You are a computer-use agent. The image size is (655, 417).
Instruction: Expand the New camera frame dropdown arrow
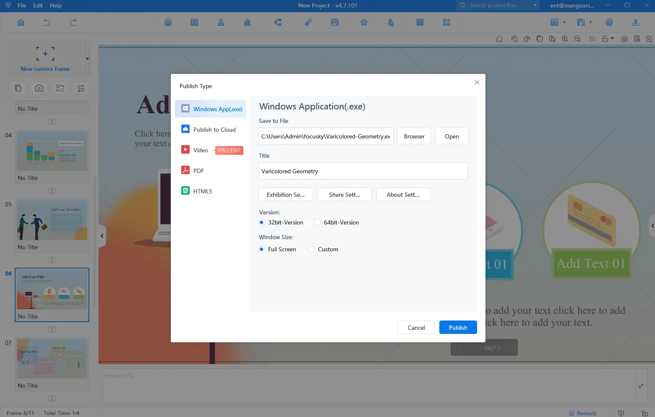[87, 59]
